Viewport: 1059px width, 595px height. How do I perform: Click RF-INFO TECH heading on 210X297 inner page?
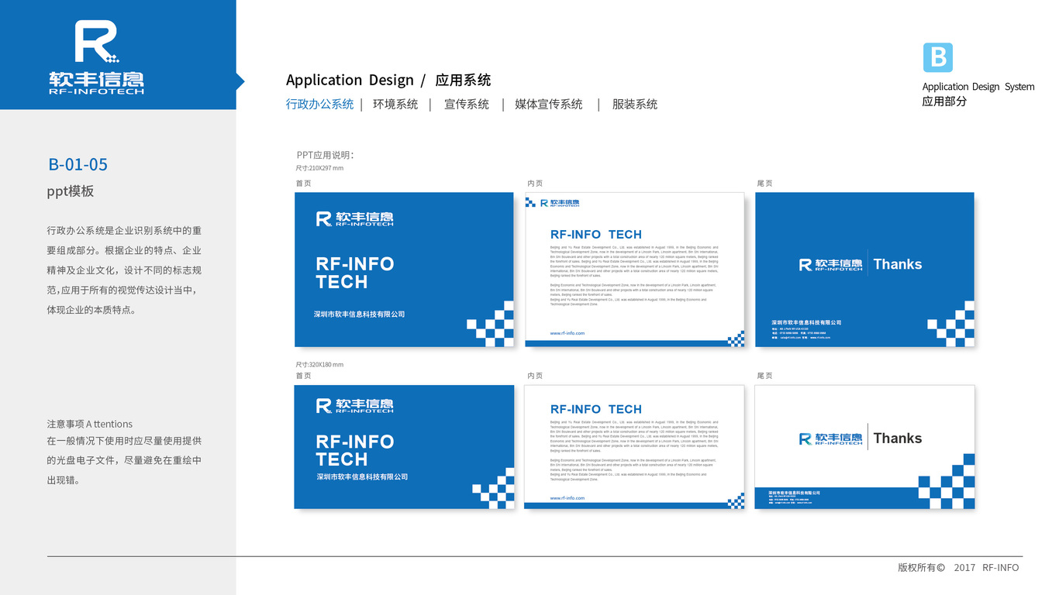tap(596, 234)
